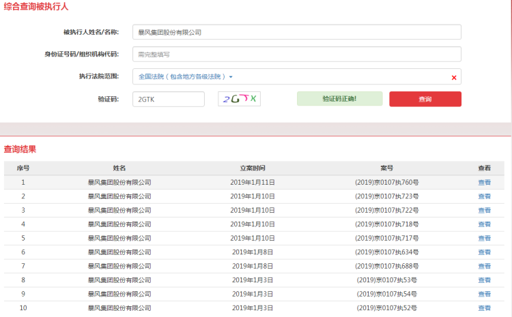Open 查看 link for row 2
512x317 pixels.
(x=484, y=196)
